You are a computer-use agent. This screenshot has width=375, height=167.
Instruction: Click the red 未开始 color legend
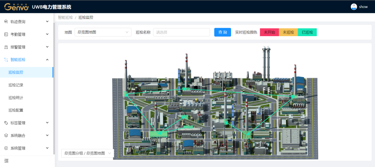coord(269,32)
